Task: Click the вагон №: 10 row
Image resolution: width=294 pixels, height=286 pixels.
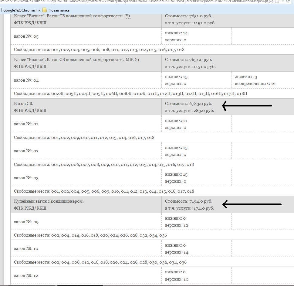Action: pyautogui.click(x=26, y=249)
